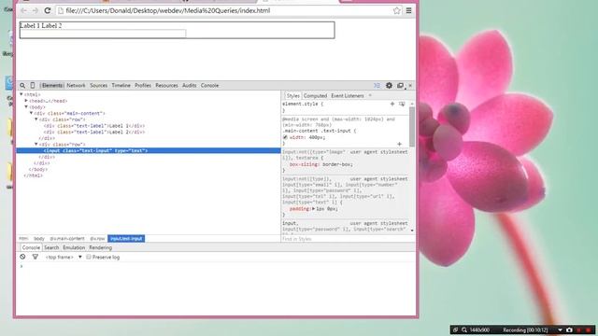Bookmark this page with the star icon
598x336 pixels.
coord(396,10)
